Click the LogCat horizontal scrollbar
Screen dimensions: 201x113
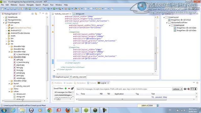click(122, 99)
